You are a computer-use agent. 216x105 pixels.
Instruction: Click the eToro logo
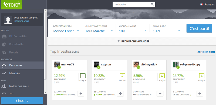12,5
